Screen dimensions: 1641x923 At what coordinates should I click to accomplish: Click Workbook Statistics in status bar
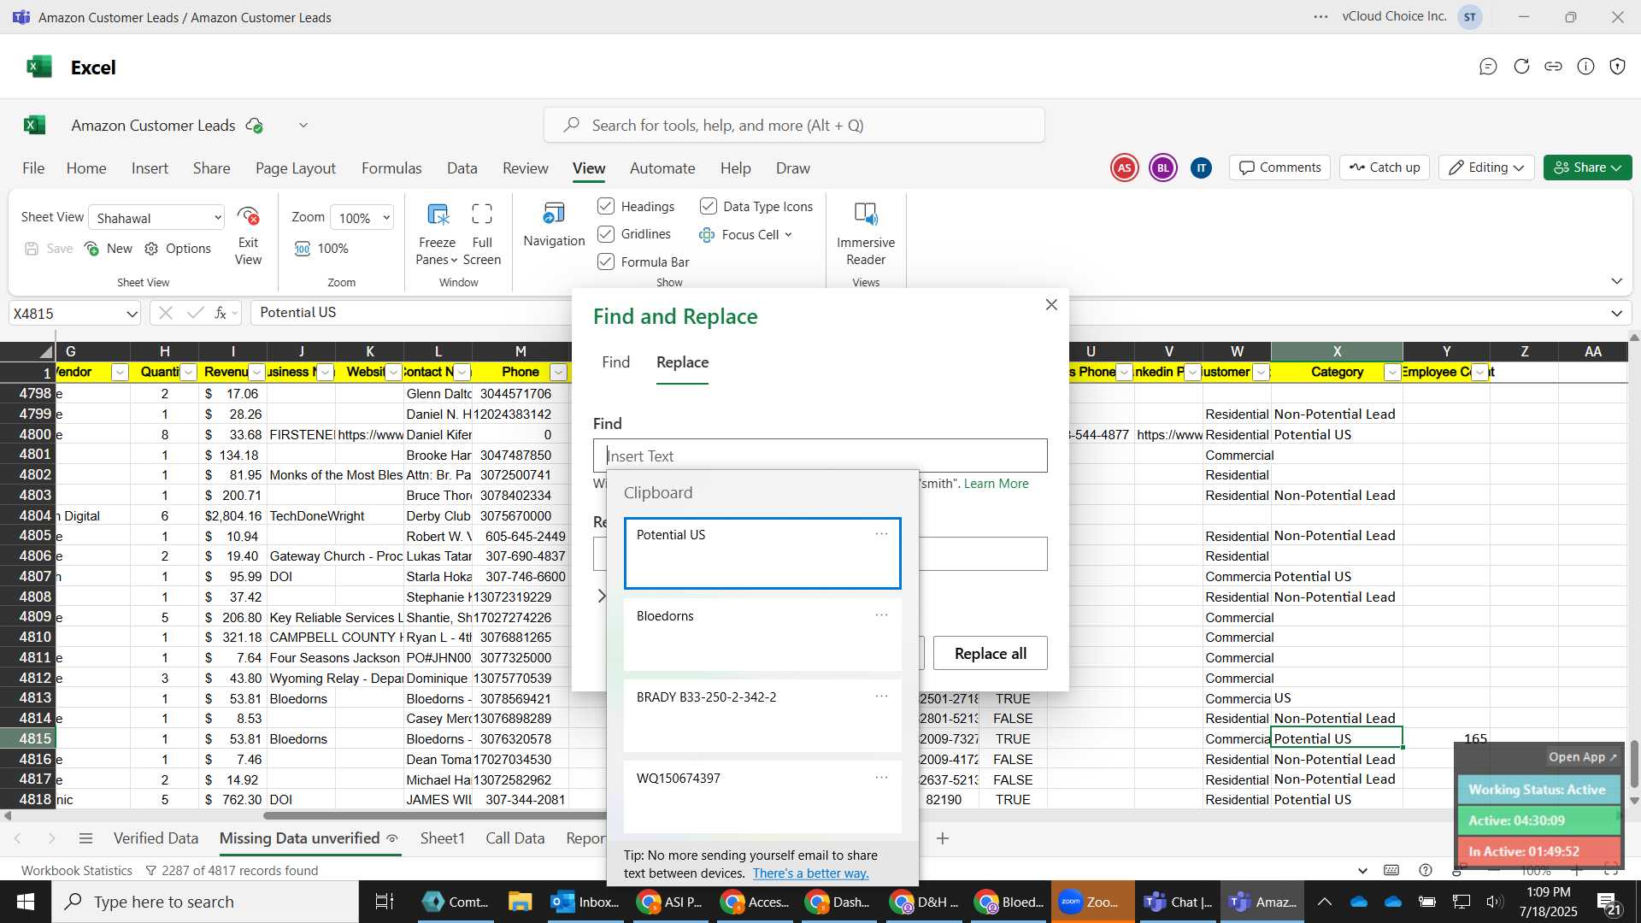[x=77, y=871]
